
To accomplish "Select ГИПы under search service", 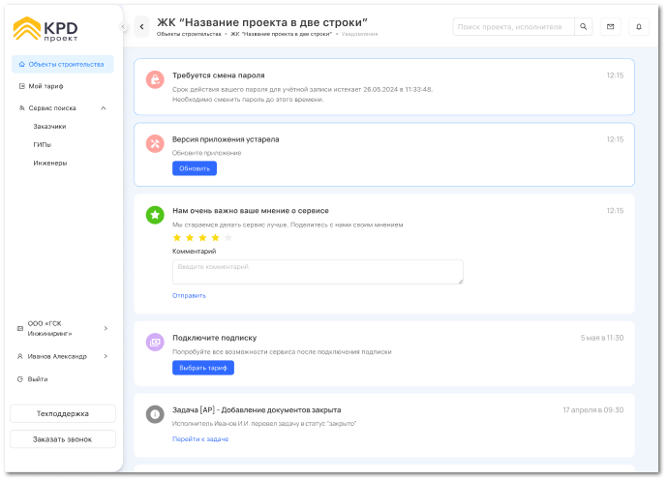I will (43, 145).
